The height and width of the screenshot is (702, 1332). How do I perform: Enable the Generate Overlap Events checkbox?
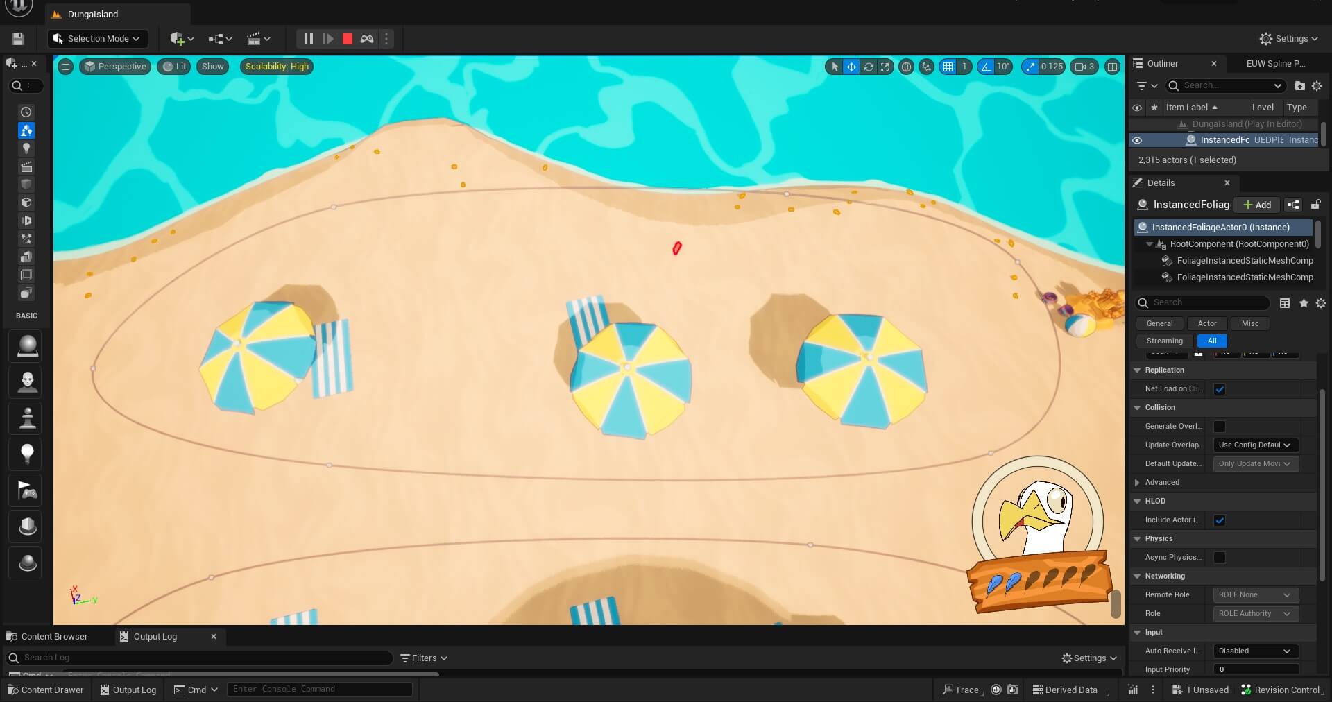coord(1220,427)
